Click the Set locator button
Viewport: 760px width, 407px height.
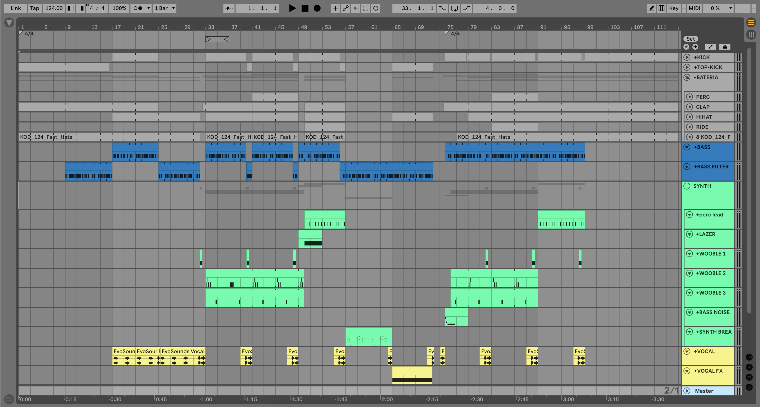[x=690, y=39]
